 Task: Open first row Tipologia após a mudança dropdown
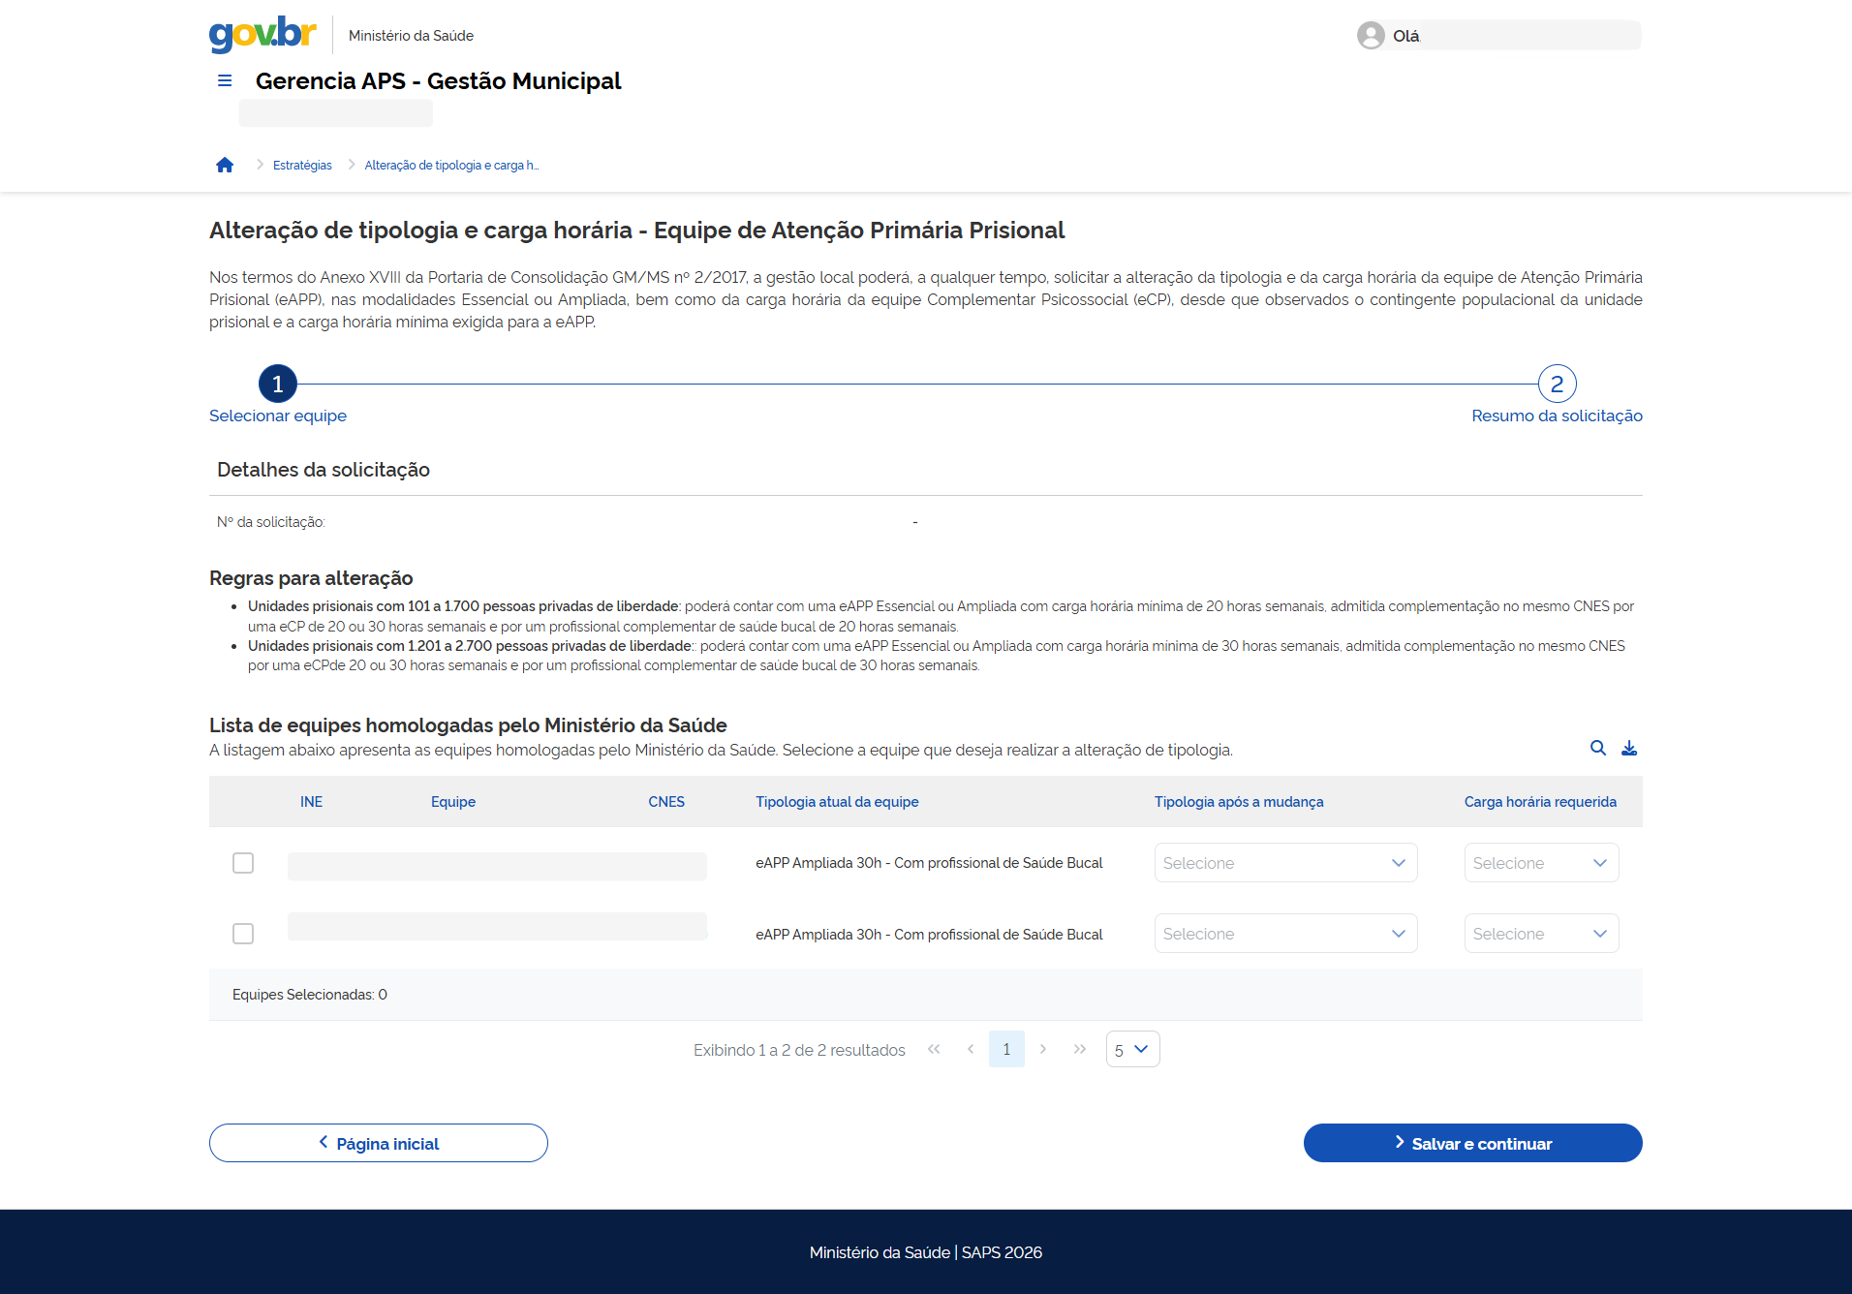pyautogui.click(x=1285, y=863)
